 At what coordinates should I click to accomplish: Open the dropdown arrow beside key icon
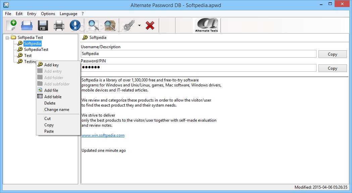(x=139, y=25)
